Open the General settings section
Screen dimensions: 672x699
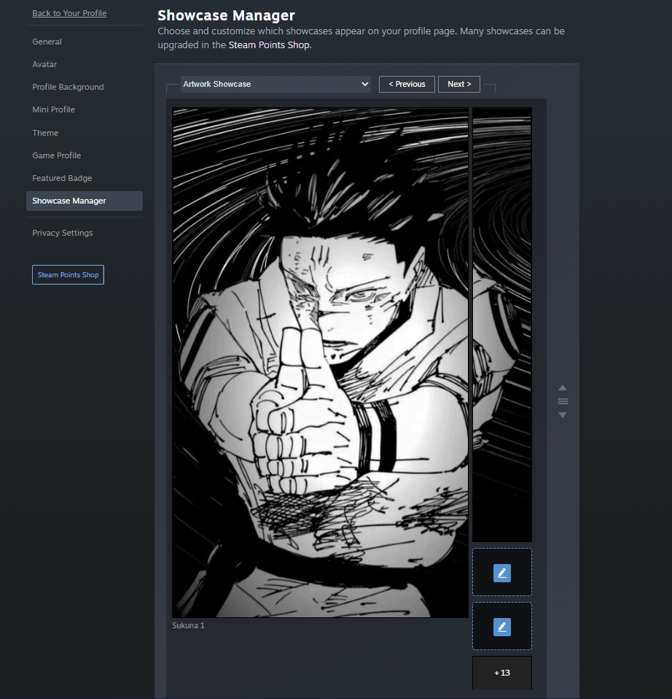tap(47, 42)
